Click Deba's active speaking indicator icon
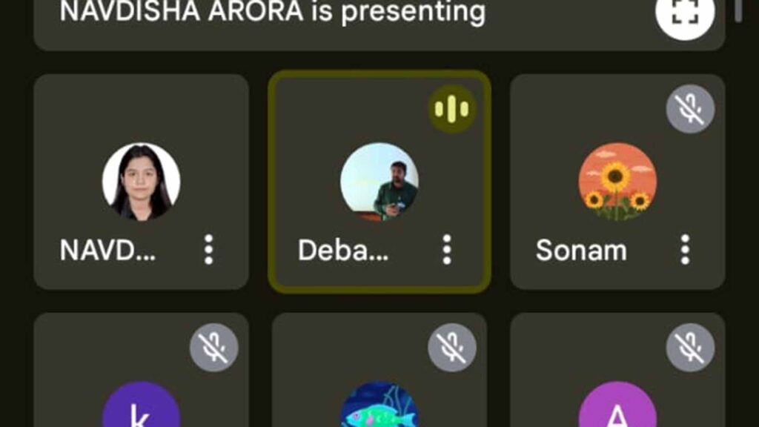The width and height of the screenshot is (759, 427). click(x=452, y=109)
